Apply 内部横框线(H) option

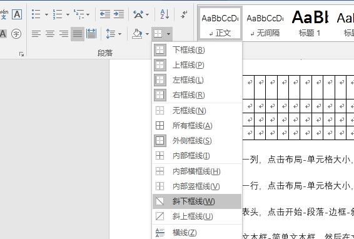coord(197,171)
